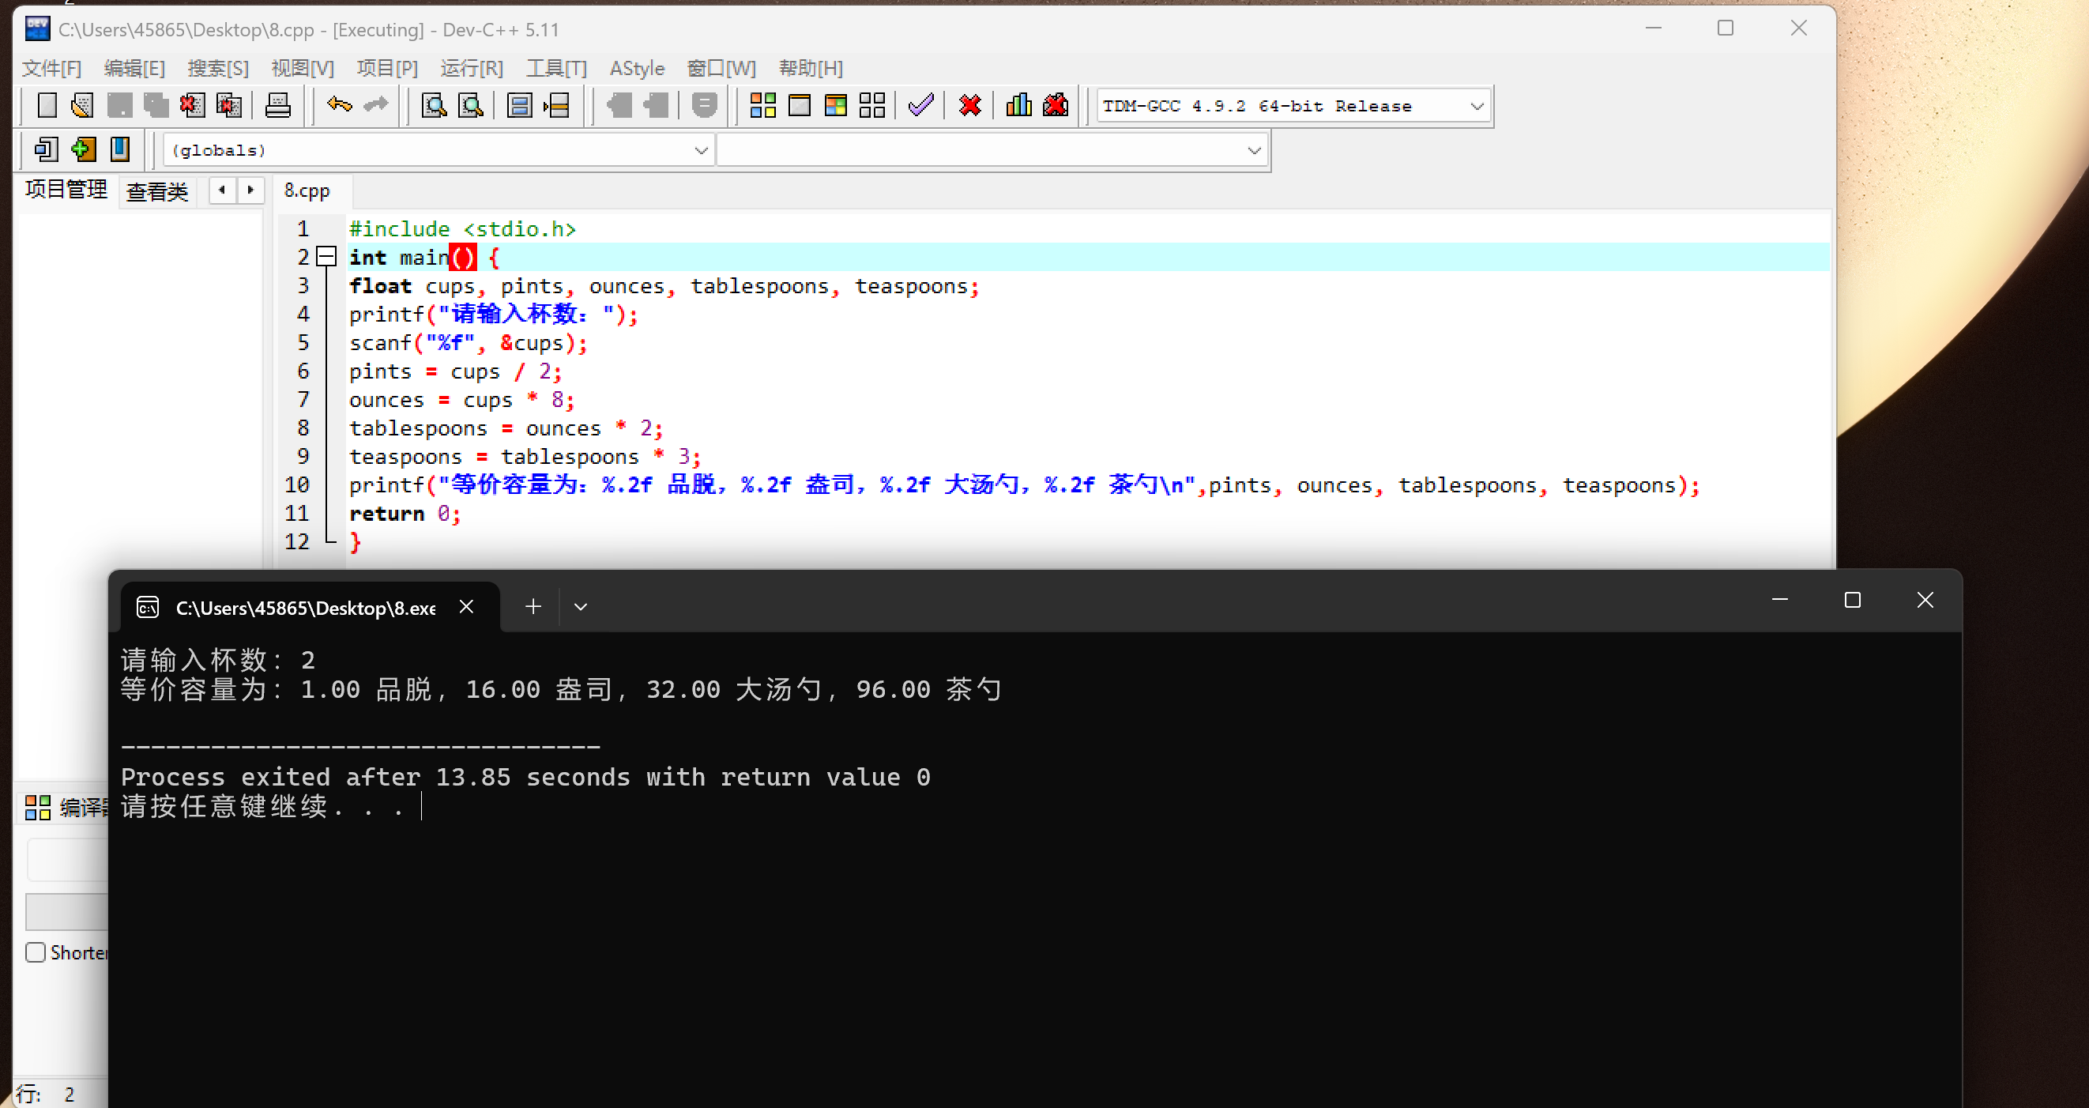Click the New file toolbar icon
The image size is (2089, 1108).
click(x=47, y=105)
